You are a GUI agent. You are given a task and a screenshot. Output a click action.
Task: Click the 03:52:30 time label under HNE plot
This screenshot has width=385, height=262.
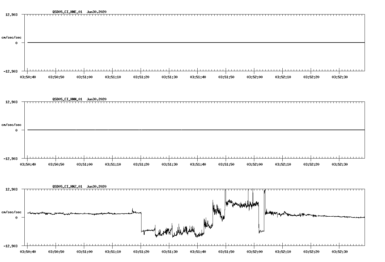point(340,77)
